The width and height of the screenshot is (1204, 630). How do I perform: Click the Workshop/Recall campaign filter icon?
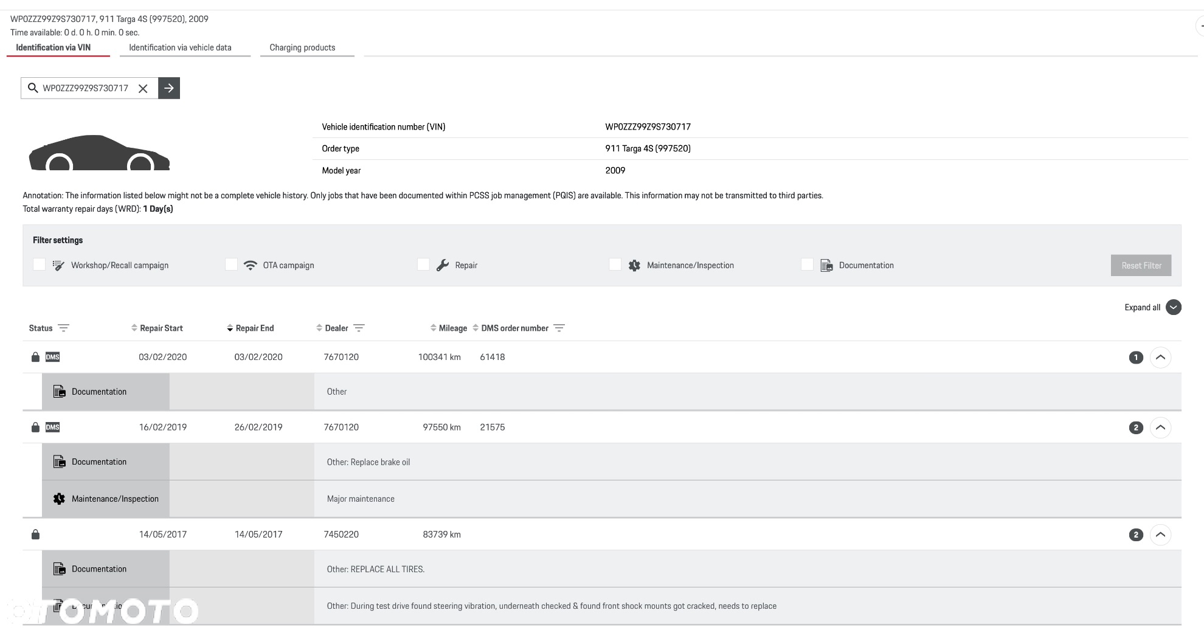pyautogui.click(x=58, y=265)
